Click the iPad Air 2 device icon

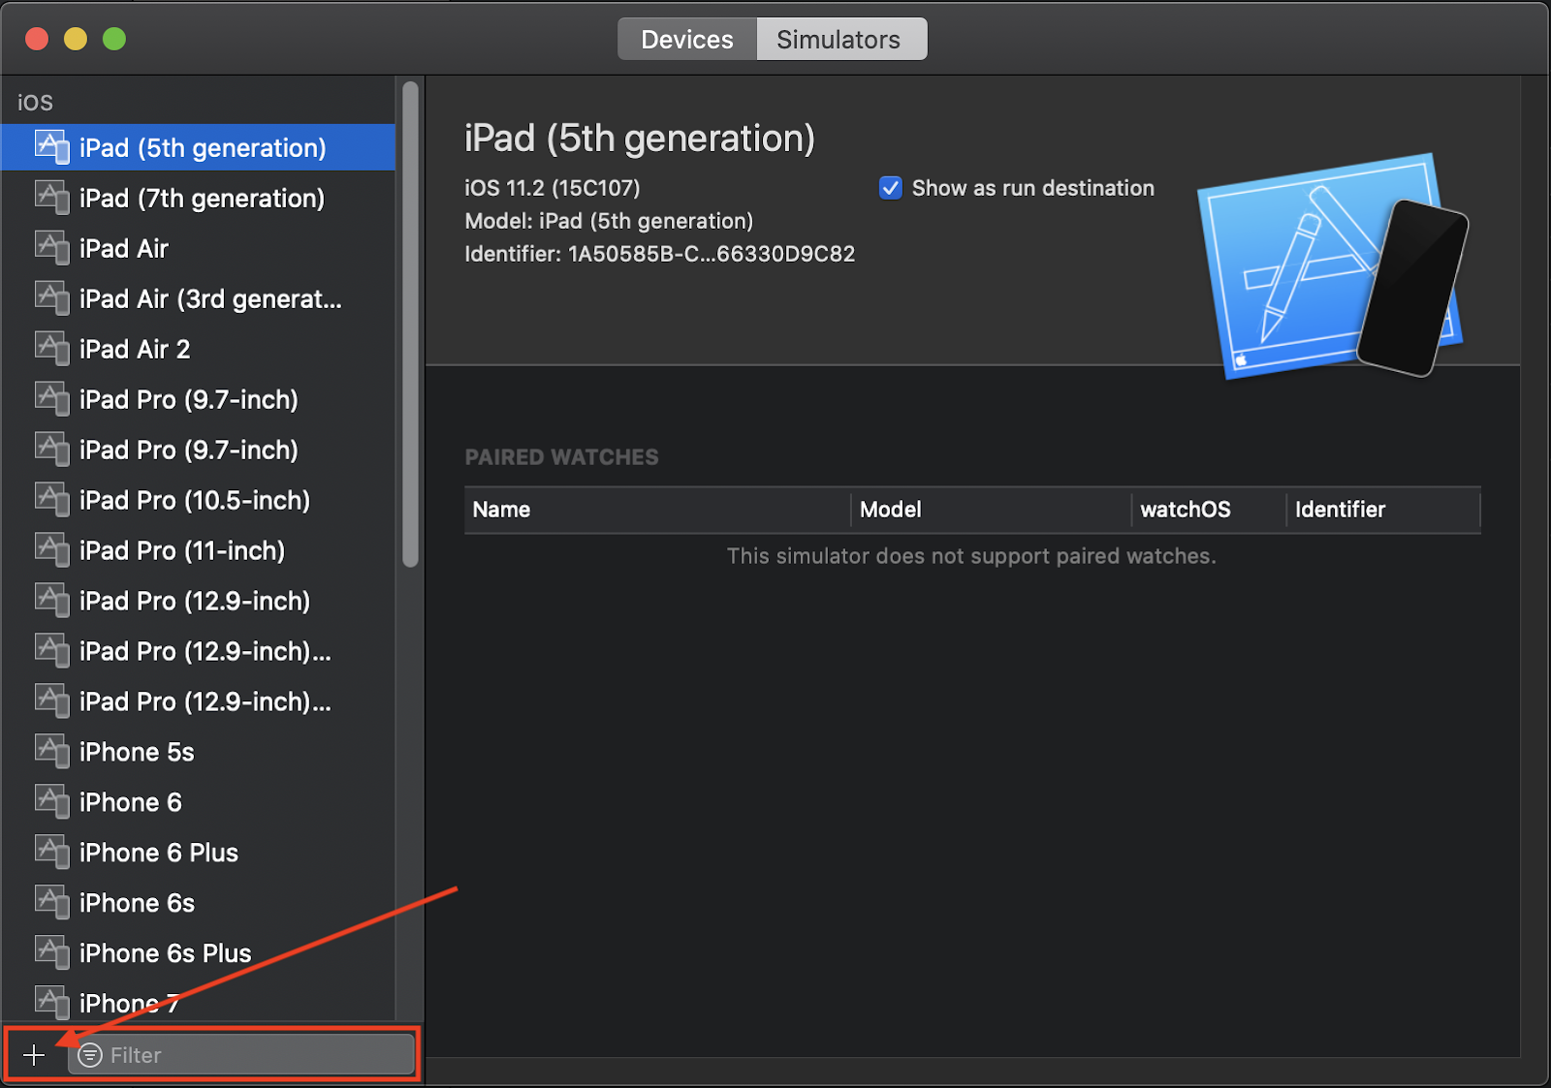coord(51,348)
